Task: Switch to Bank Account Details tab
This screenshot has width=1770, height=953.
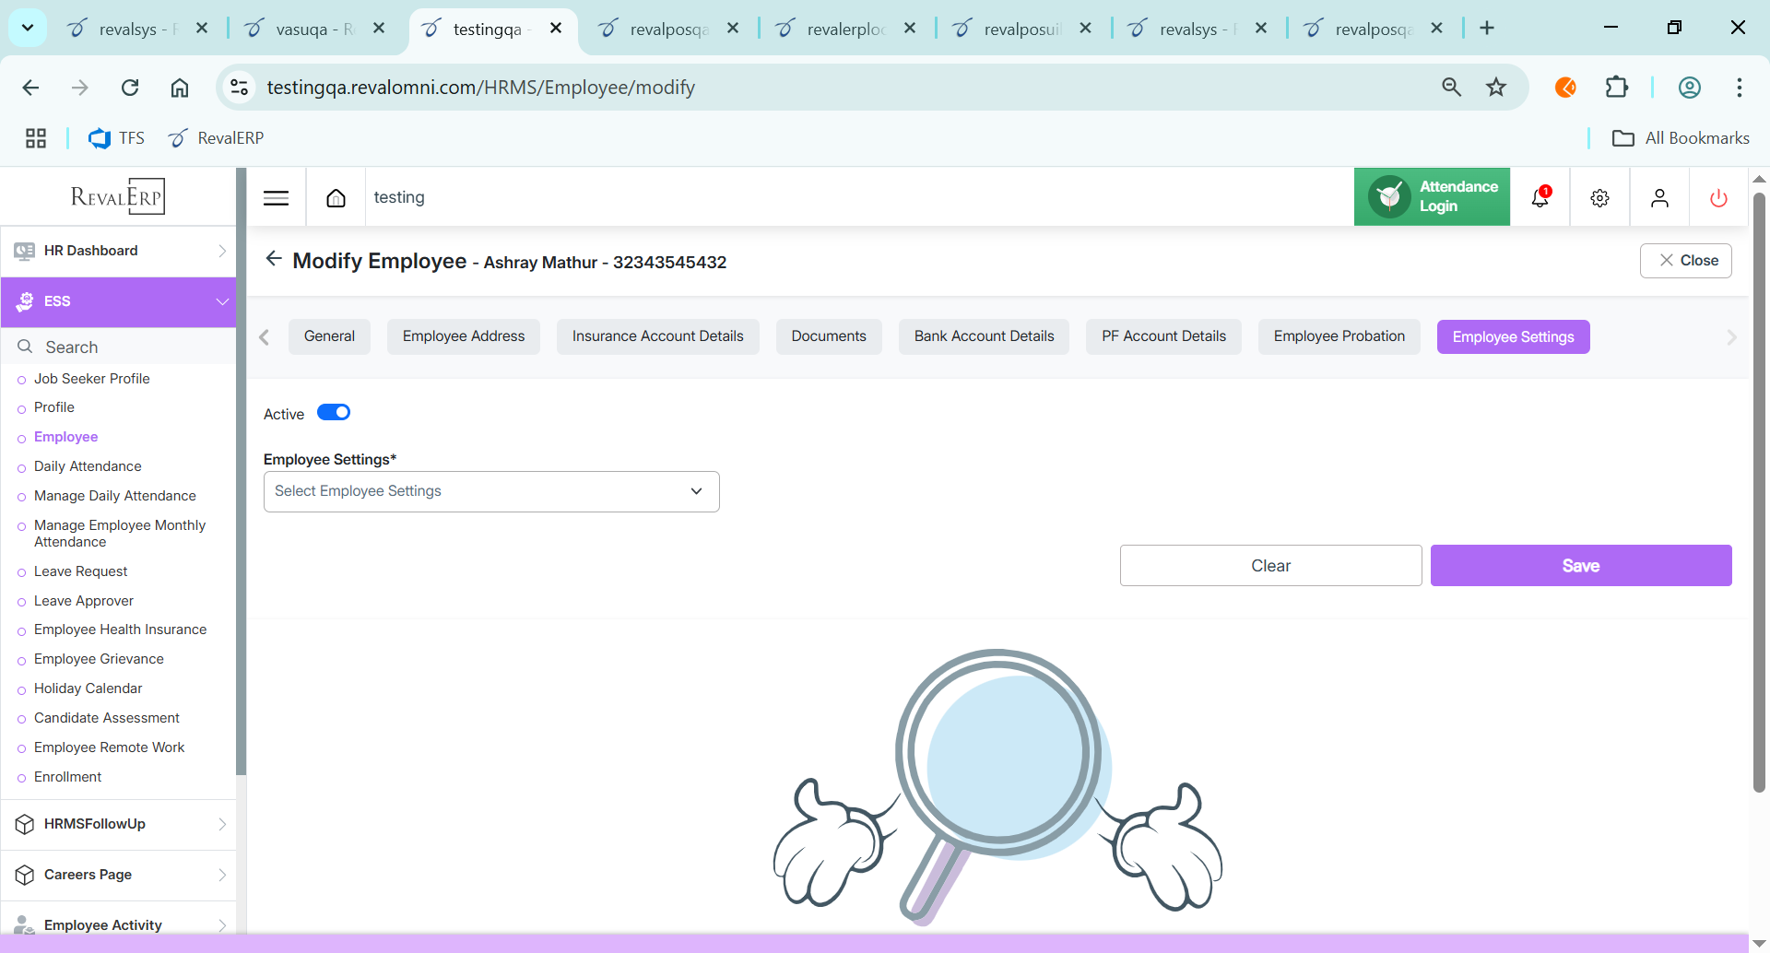Action: coord(984,336)
